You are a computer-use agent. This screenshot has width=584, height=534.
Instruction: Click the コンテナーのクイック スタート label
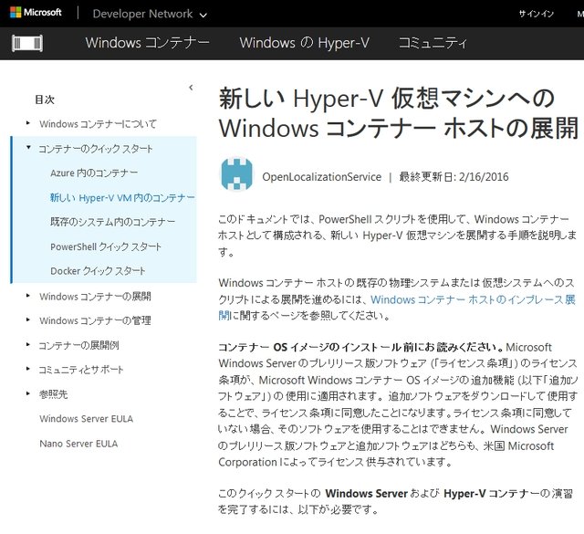96,149
